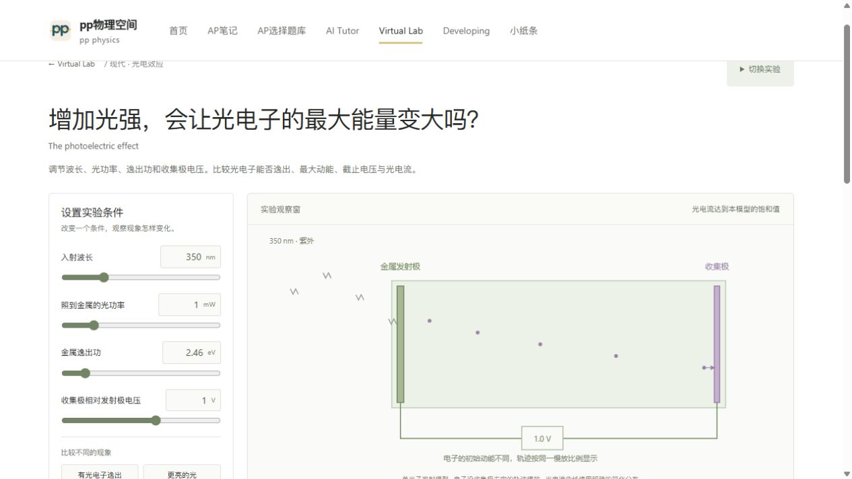Image resolution: width=852 pixels, height=479 pixels.
Task: Go to AP选择题库 page
Action: tap(282, 31)
